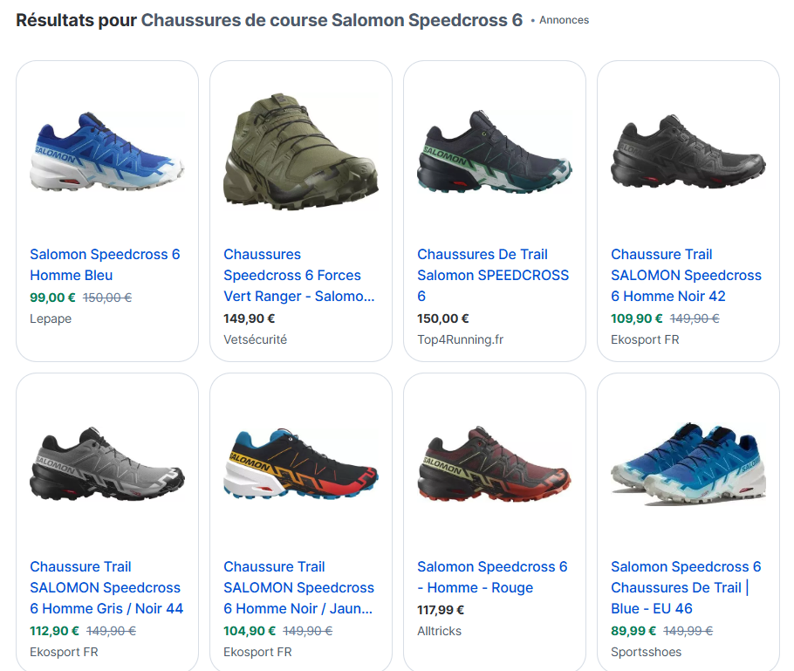This screenshot has height=671, width=794.
Task: Click the 89,99 € Sportsshoes price
Action: (x=633, y=631)
